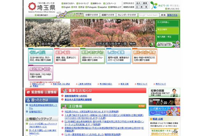
Task: Jump to 情報ピックアップ anchor link
Action: pyautogui.click(x=38, y=84)
